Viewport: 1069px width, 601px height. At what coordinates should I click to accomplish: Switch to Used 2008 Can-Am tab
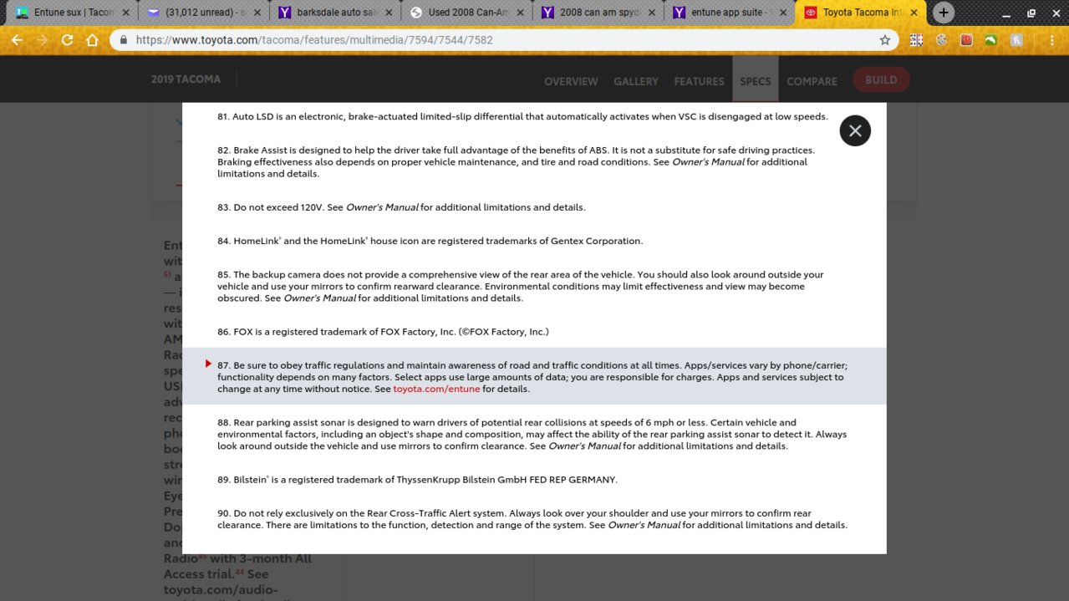[x=466, y=13]
